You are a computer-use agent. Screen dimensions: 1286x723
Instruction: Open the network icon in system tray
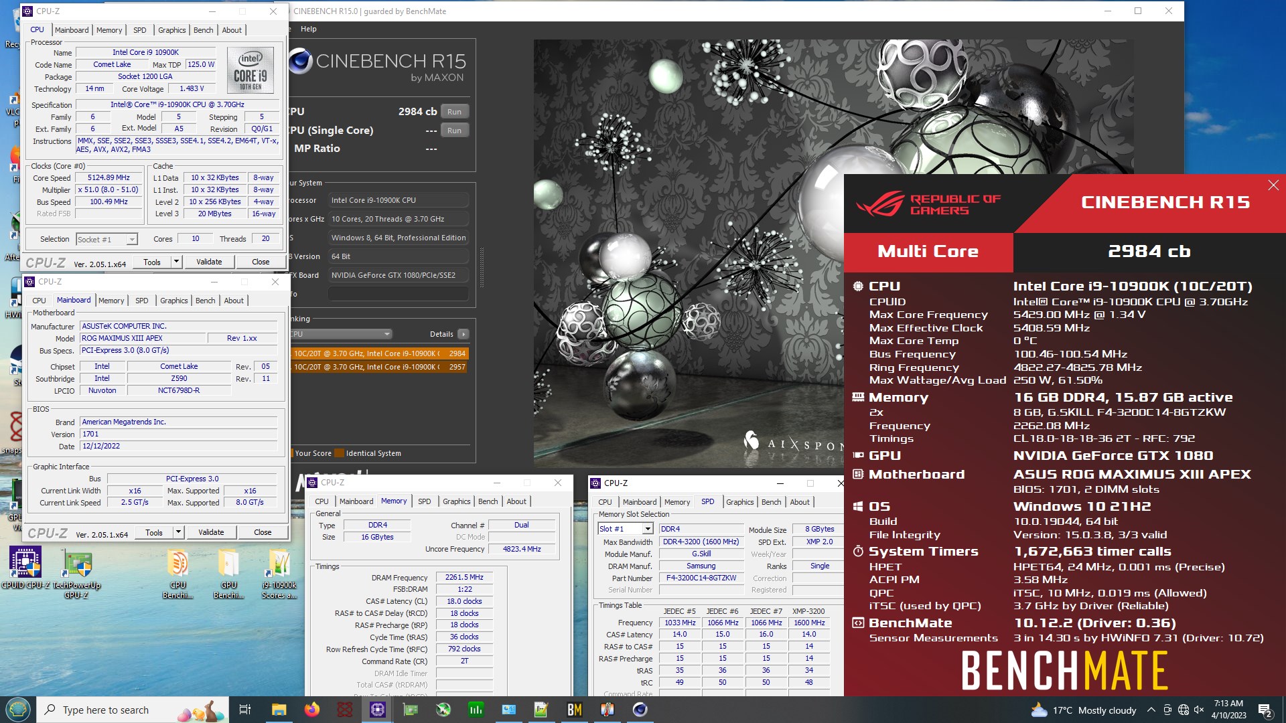[x=1184, y=710]
